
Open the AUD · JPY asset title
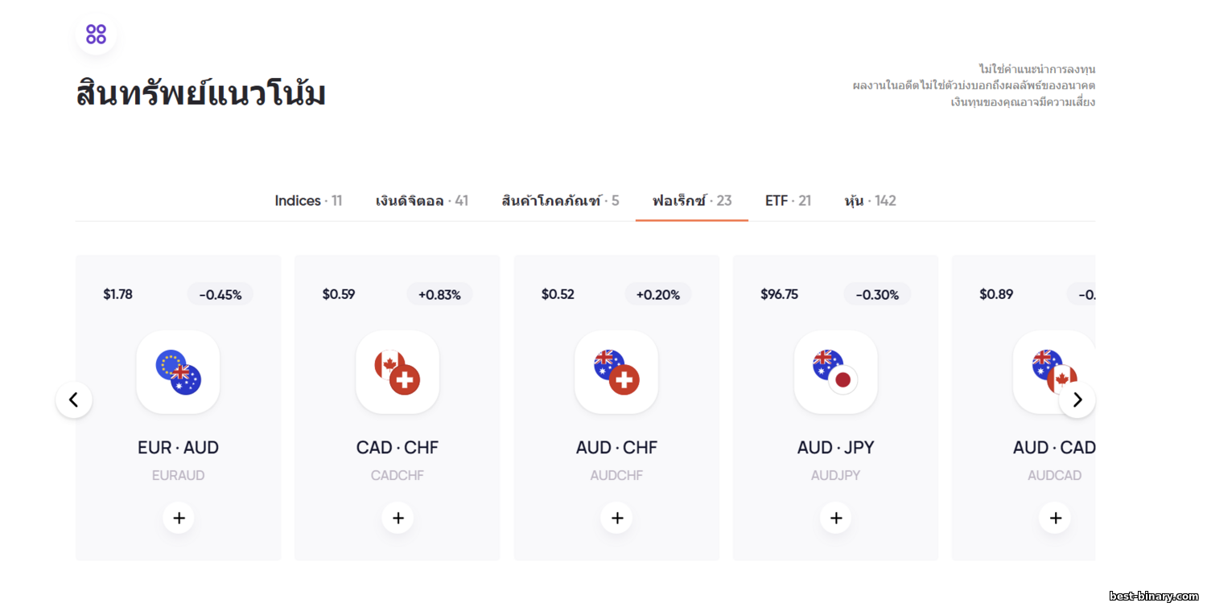[x=835, y=448]
